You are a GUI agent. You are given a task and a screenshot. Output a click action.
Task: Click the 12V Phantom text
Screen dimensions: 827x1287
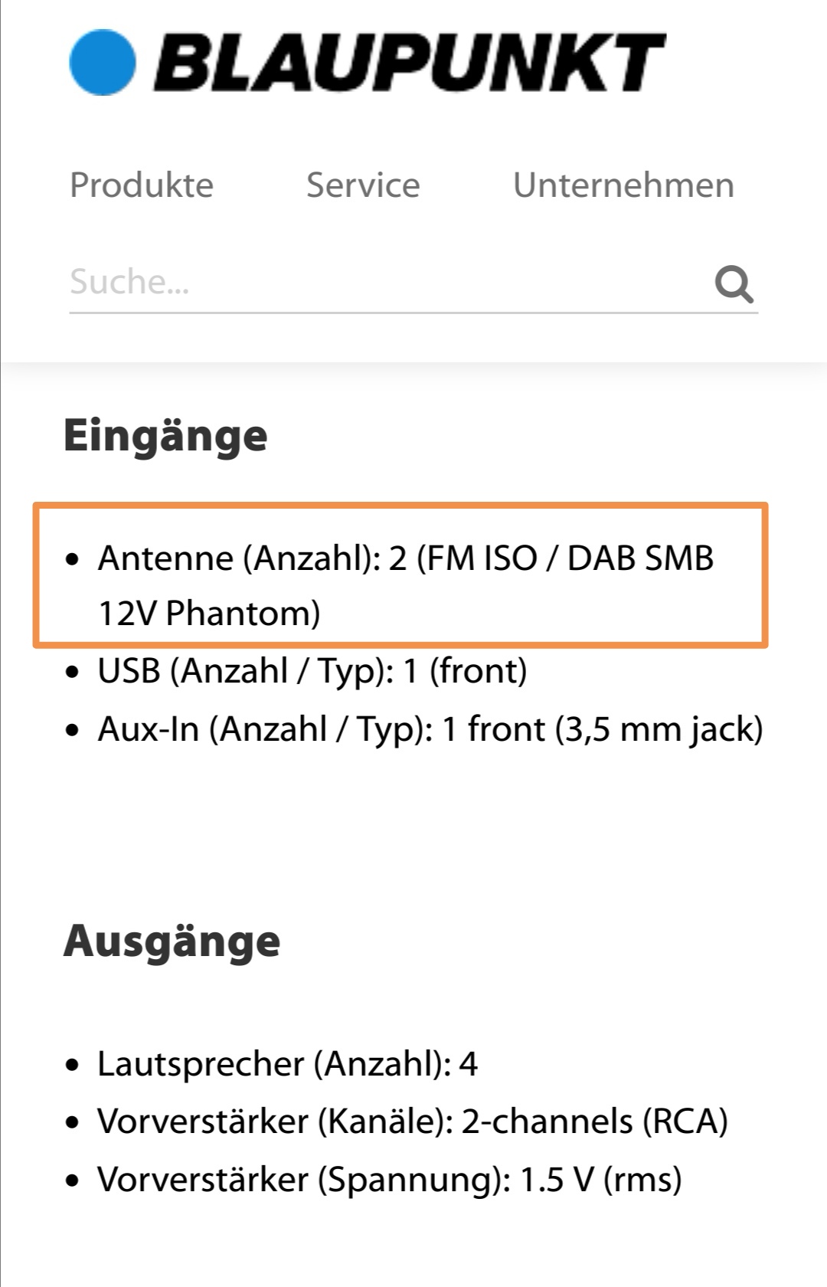click(x=209, y=614)
